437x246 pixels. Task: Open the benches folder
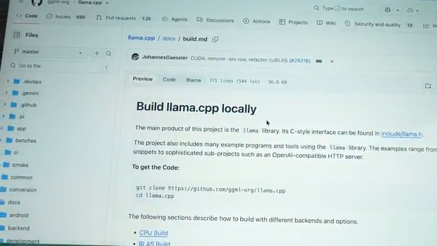coord(26,141)
